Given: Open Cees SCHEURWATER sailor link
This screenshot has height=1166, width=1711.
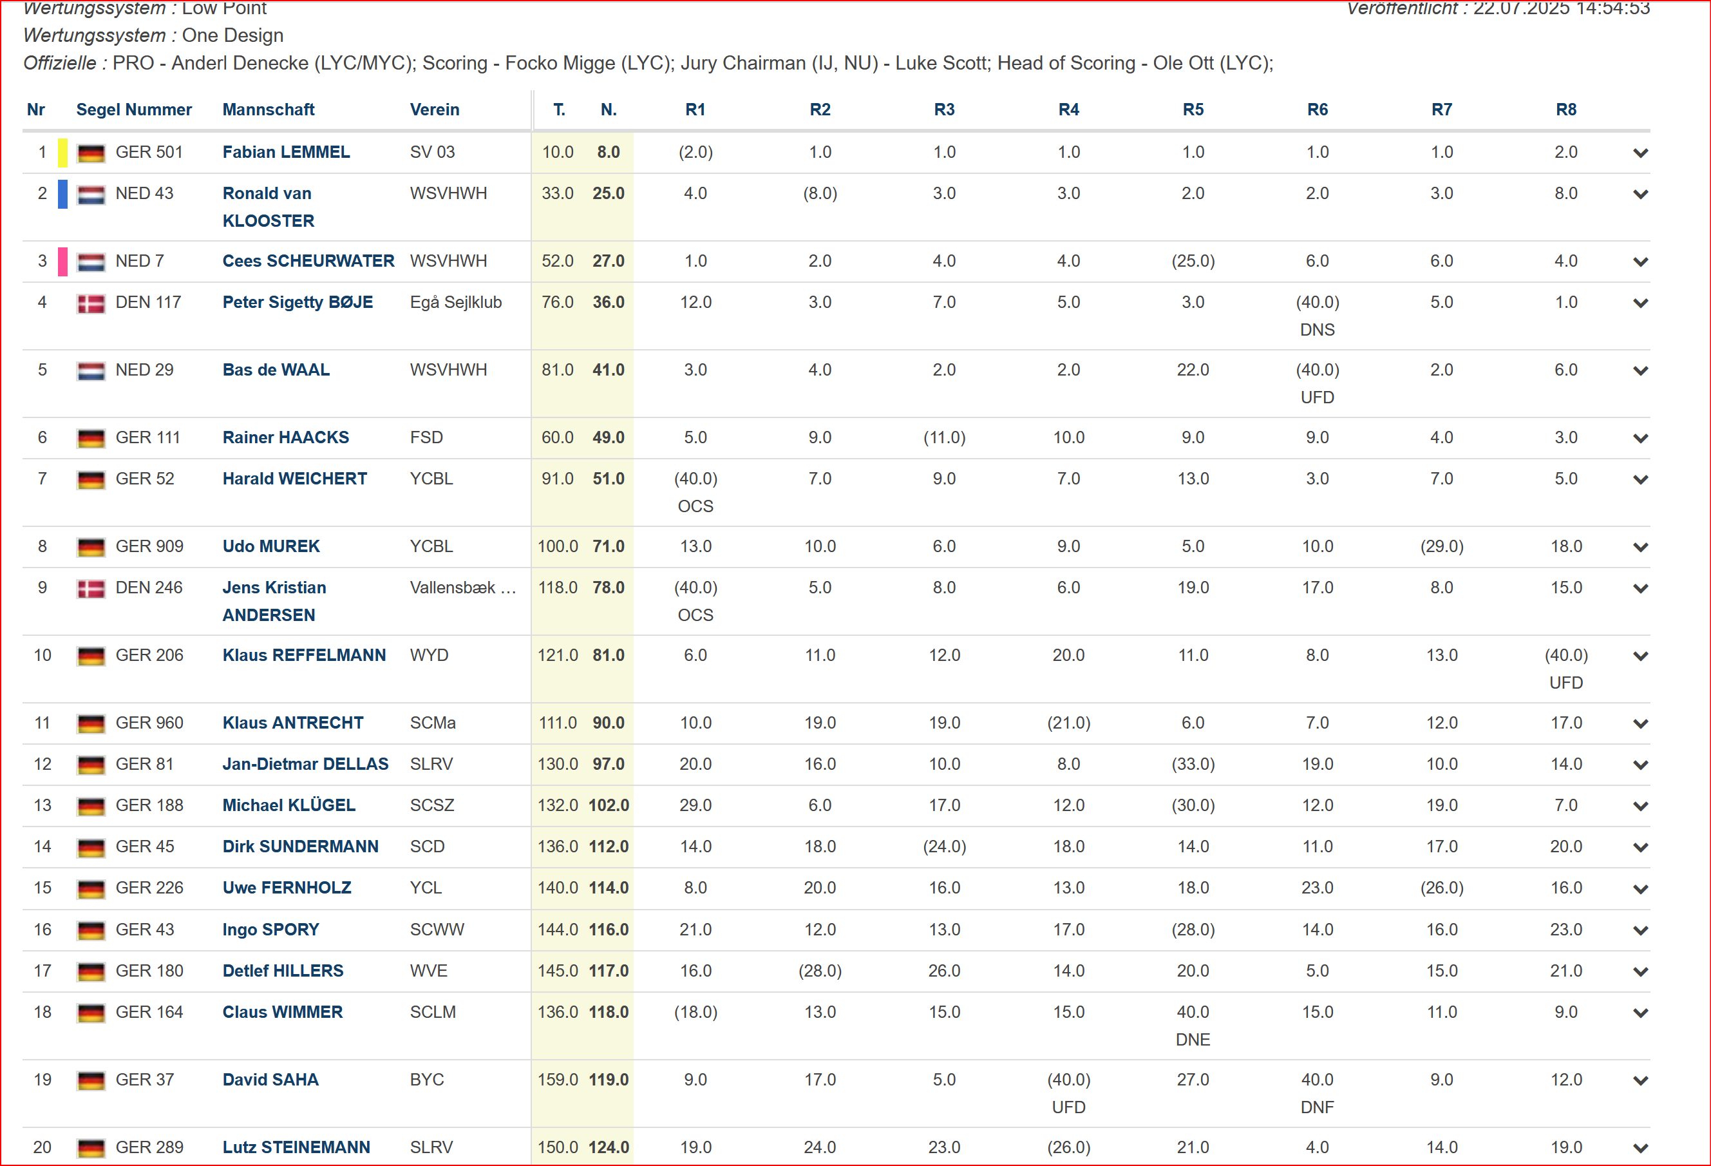Looking at the screenshot, I should (x=308, y=262).
